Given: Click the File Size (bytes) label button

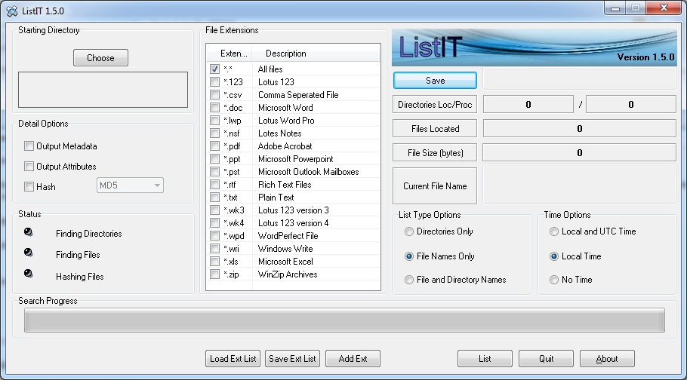Looking at the screenshot, I should (x=435, y=153).
